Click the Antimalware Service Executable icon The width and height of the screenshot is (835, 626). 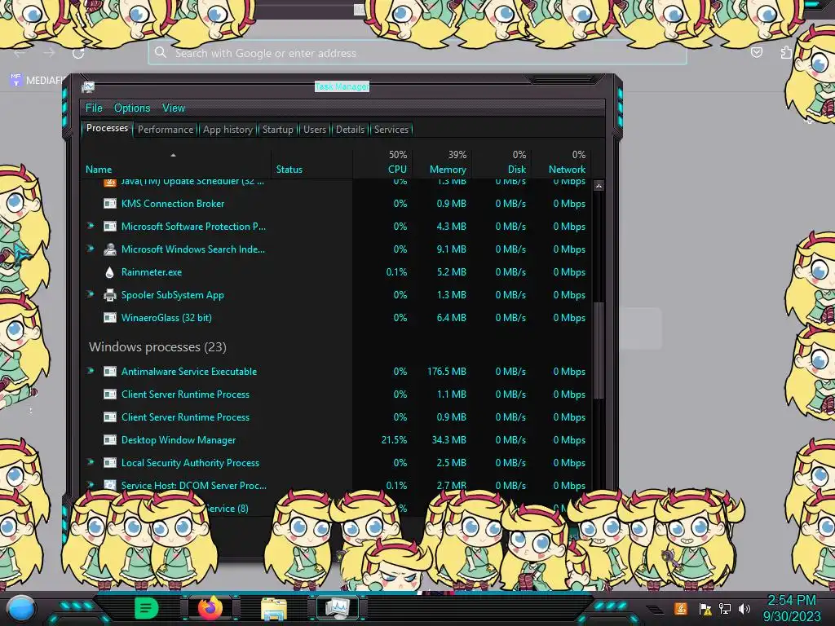click(x=110, y=372)
